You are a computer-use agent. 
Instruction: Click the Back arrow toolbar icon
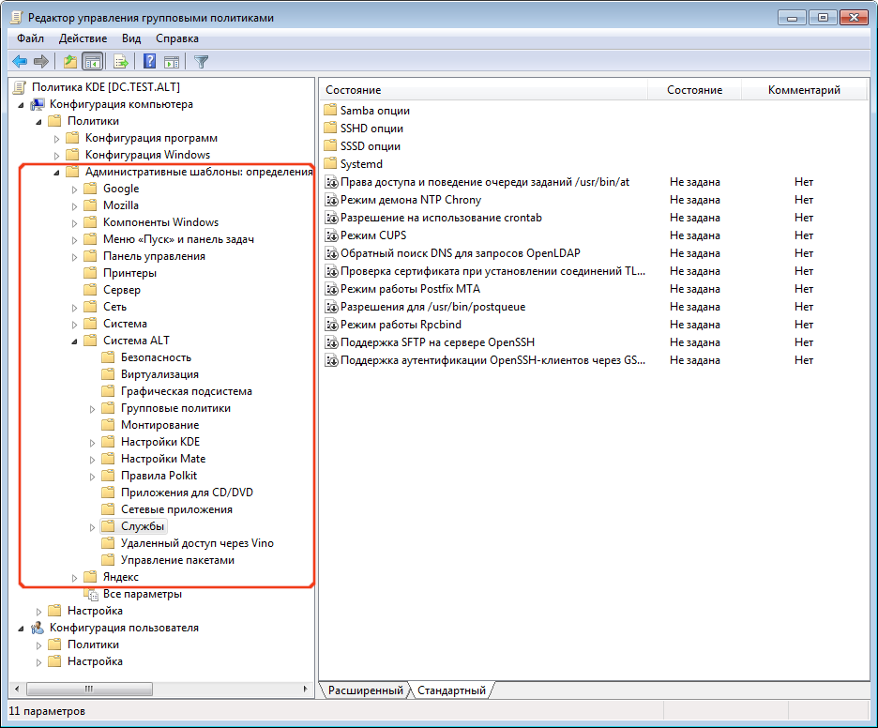[x=20, y=62]
